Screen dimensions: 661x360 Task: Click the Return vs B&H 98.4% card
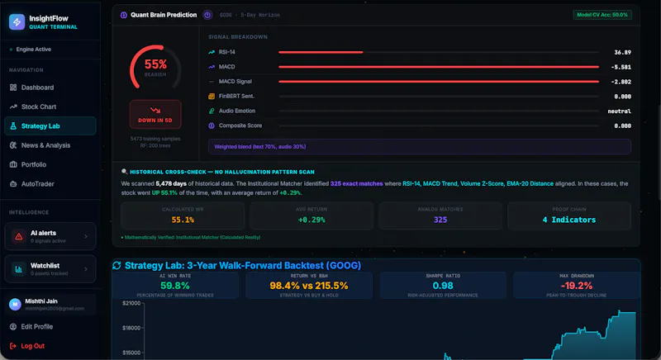click(309, 286)
